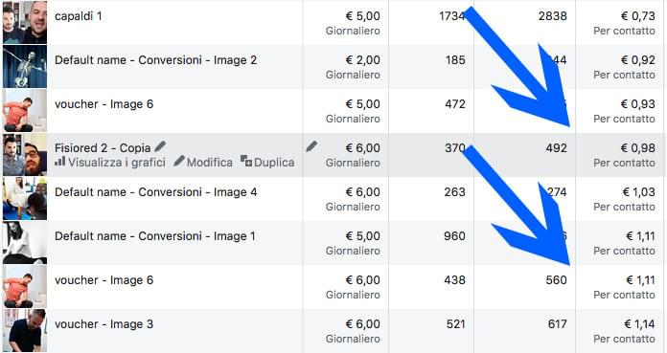This screenshot has height=353, width=667.
Task: Open Default name - Conversioni - Image 4
Action: [155, 192]
